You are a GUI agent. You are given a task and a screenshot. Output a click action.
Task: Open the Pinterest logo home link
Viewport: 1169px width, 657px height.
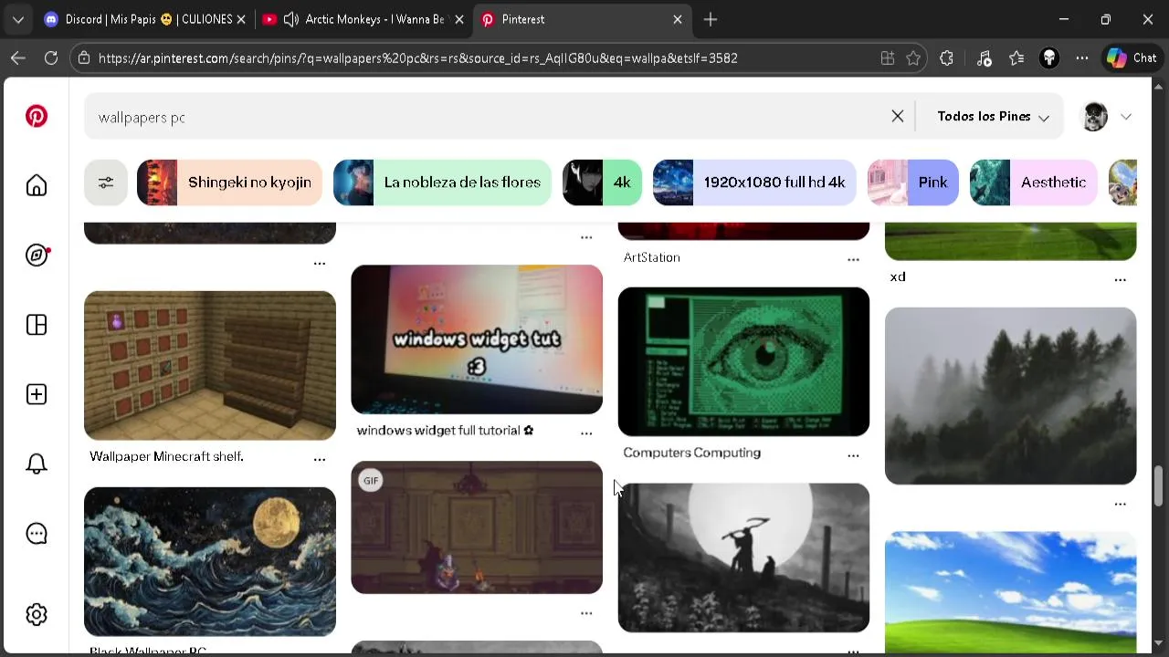pos(37,117)
